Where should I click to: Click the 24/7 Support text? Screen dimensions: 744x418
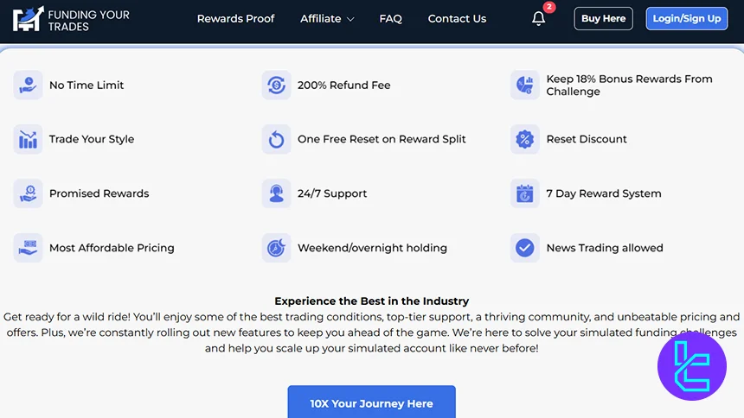(332, 193)
